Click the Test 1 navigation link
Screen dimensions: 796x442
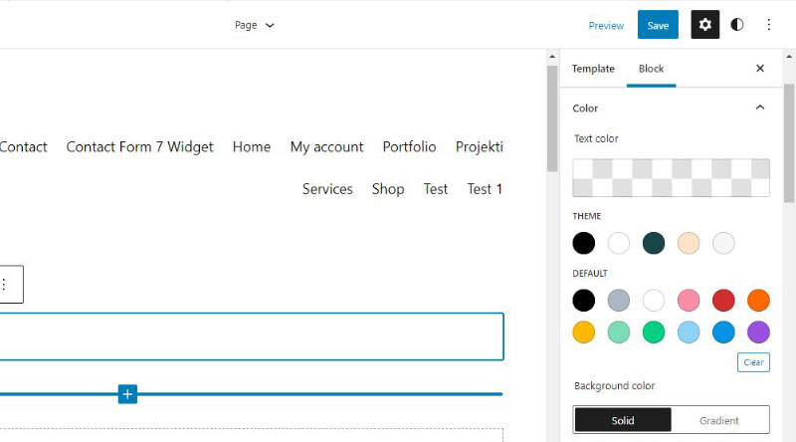[485, 189]
